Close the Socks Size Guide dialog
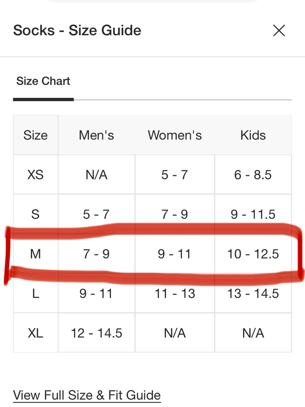The image size is (305, 407). click(x=279, y=31)
